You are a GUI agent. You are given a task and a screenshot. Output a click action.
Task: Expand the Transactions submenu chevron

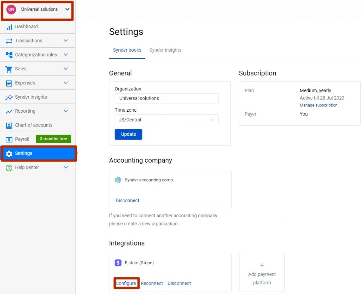tap(66, 41)
